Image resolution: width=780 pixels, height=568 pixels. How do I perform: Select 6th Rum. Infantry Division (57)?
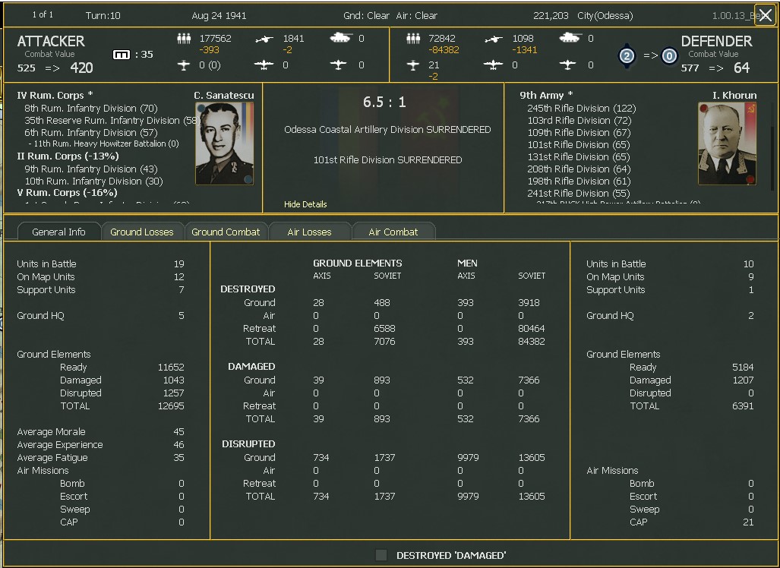coord(91,132)
